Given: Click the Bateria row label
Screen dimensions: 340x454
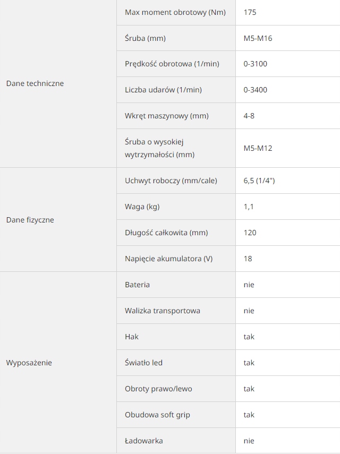Looking at the screenshot, I should pyautogui.click(x=137, y=285).
